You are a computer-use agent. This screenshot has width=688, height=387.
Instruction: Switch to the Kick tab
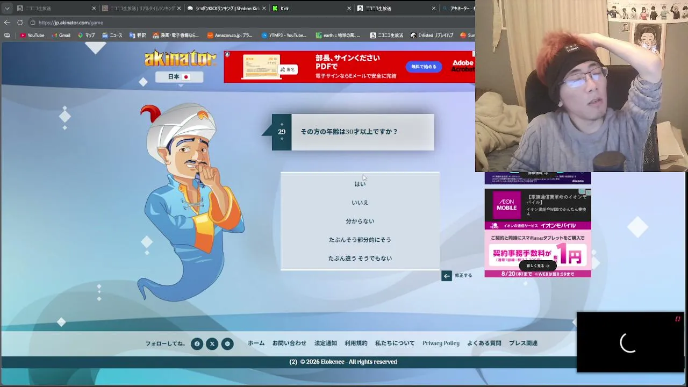click(311, 8)
